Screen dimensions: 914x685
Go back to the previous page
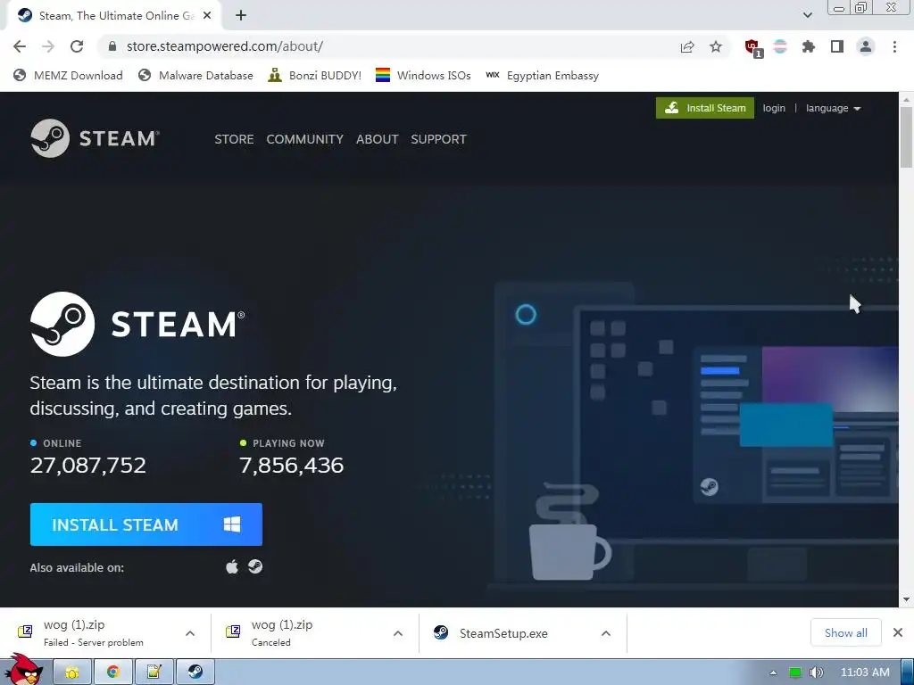coord(20,46)
